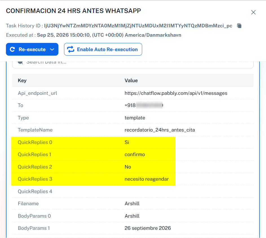Click the BodyParams 0 key
The image size is (266, 238).
pos(34,216)
